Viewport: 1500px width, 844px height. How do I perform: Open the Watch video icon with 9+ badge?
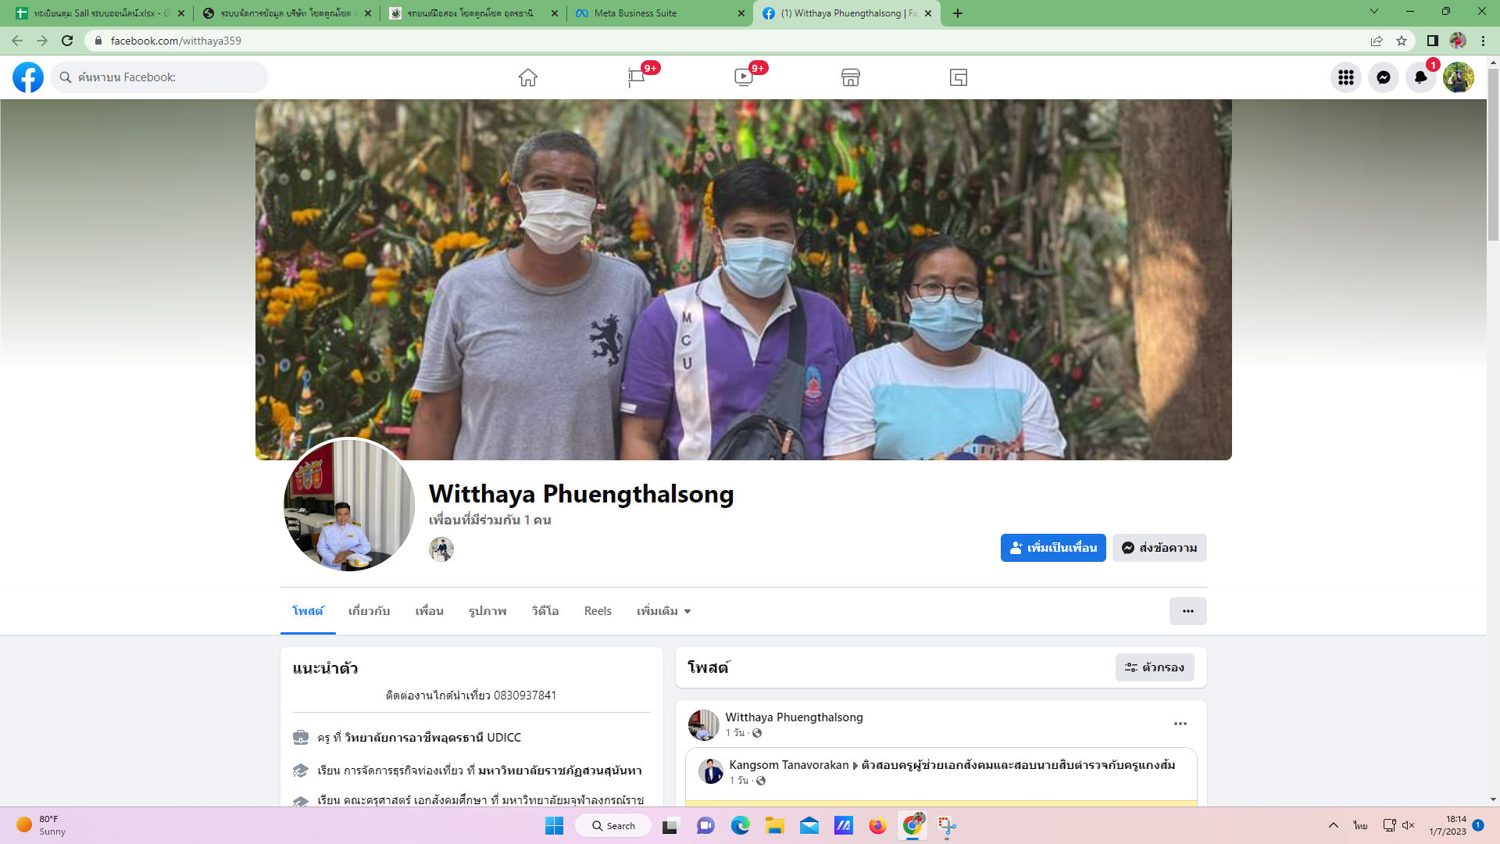click(x=743, y=77)
